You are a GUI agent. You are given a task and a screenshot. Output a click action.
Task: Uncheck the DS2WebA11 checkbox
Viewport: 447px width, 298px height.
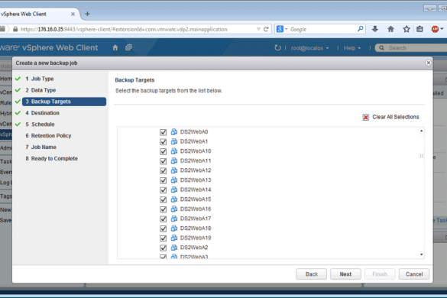coord(163,161)
